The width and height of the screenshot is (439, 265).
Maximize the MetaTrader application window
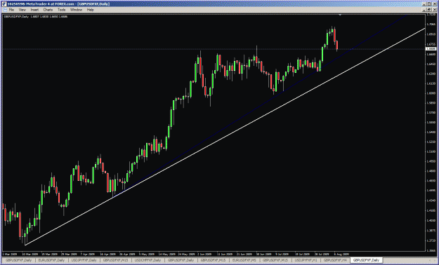click(x=430, y=4)
